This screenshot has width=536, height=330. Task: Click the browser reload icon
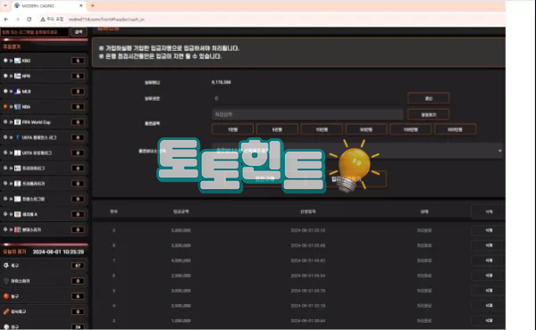coord(29,20)
